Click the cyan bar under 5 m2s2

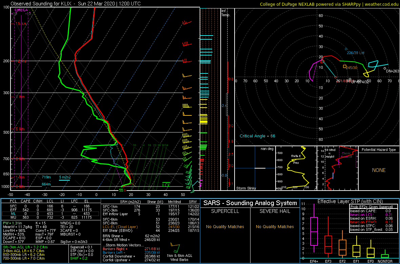tap(64, 180)
